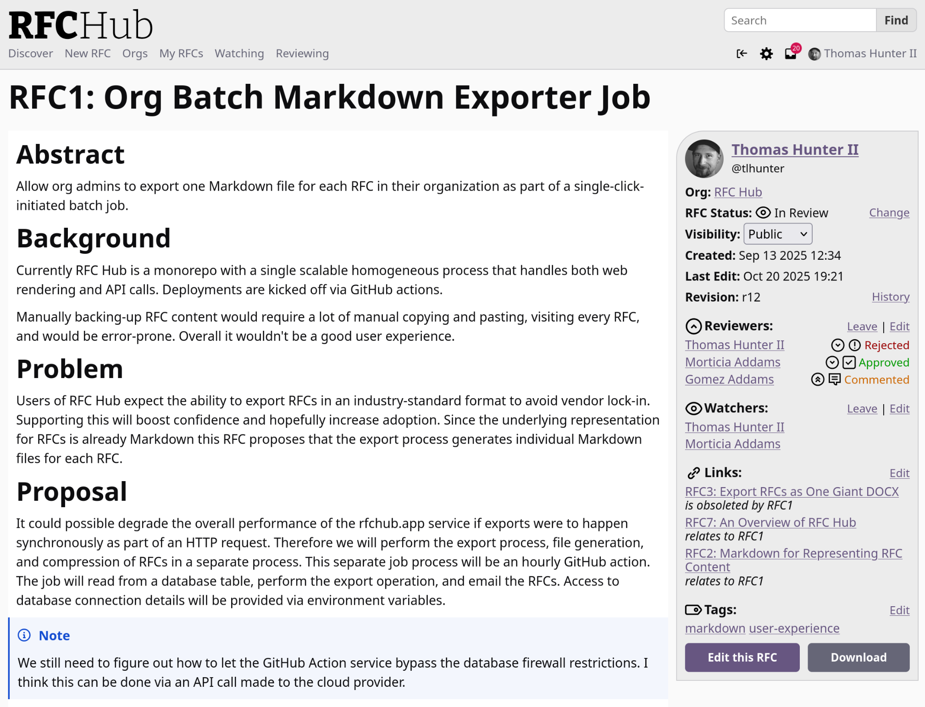Open the Discover navigation item
This screenshot has width=925, height=707.
pos(31,54)
